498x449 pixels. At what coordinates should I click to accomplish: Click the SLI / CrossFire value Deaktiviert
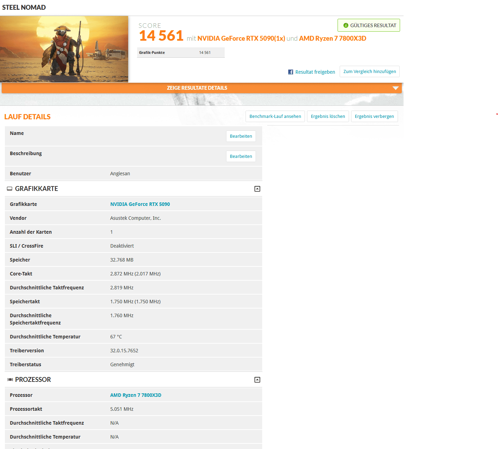pyautogui.click(x=122, y=246)
